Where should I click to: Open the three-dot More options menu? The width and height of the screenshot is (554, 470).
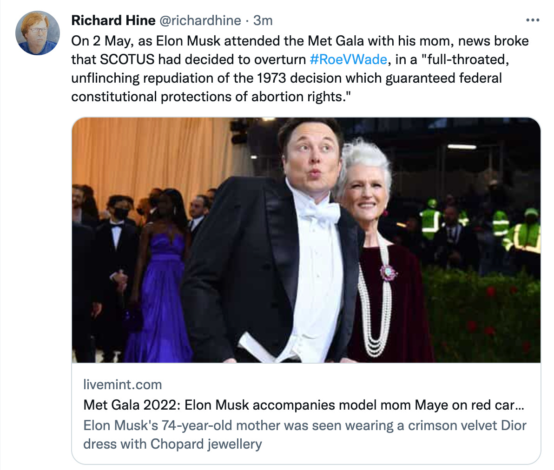coord(532,20)
